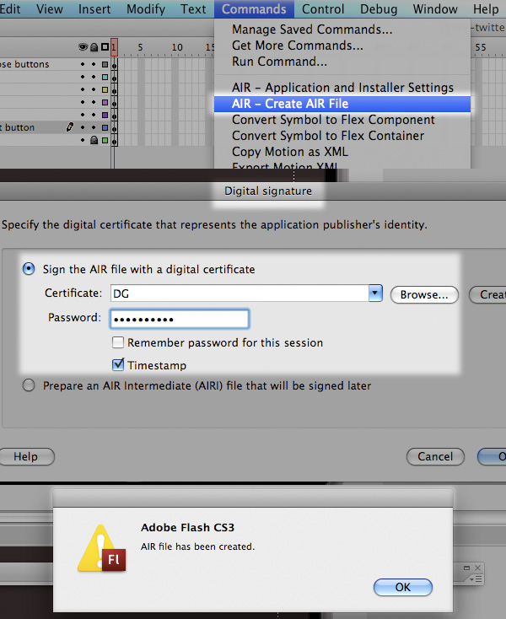Open the Help menu in the menu bar

pos(486,9)
